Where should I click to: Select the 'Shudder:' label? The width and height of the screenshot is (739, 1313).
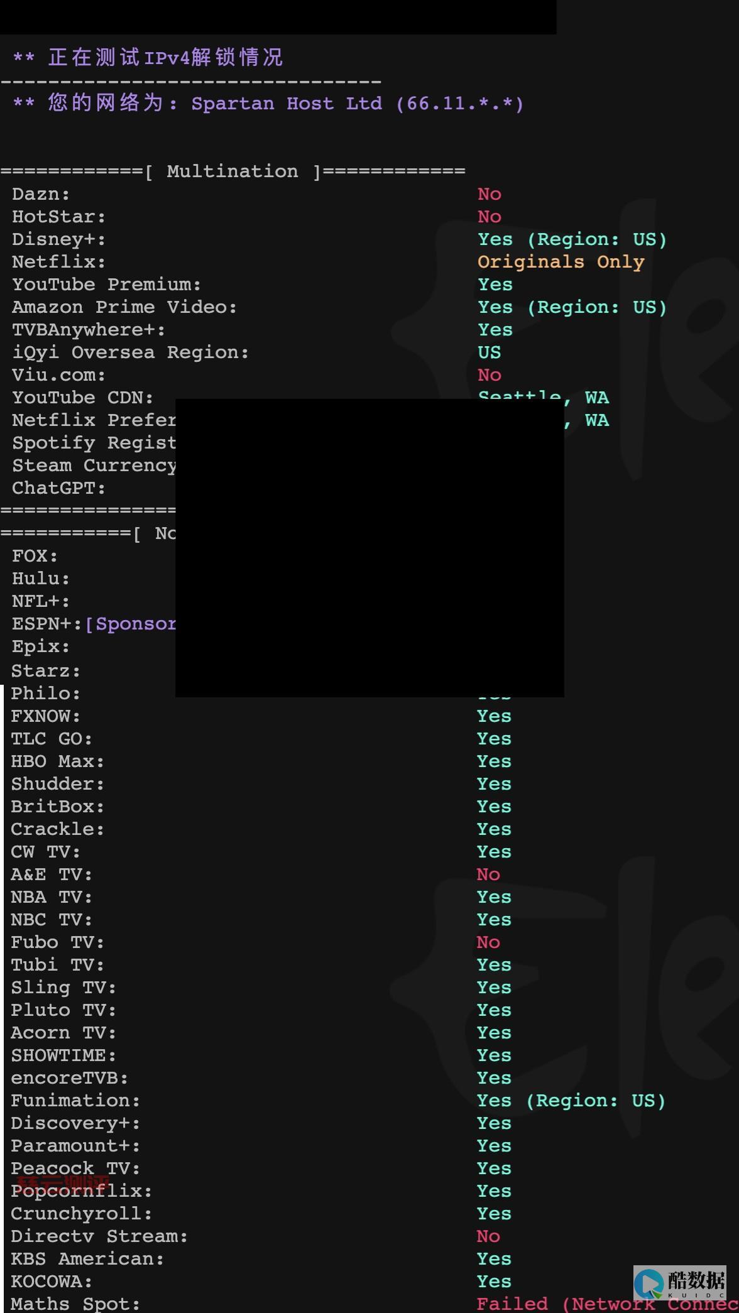click(x=58, y=784)
